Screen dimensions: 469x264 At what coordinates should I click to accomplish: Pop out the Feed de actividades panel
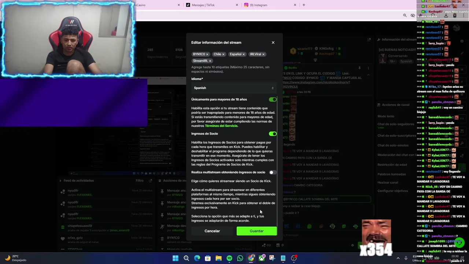coord(150,181)
